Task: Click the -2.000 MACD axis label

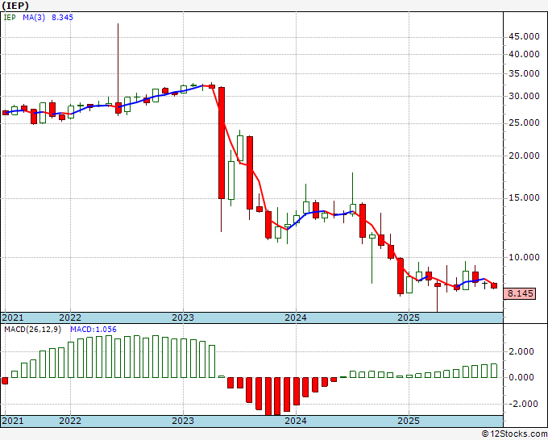Action: point(521,404)
